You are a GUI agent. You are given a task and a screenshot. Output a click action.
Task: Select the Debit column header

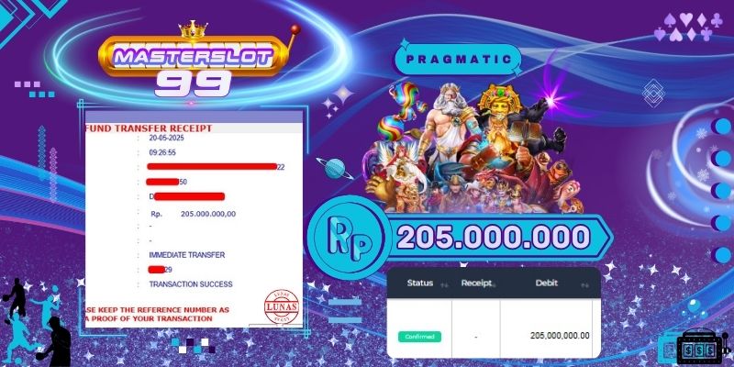[547, 284]
